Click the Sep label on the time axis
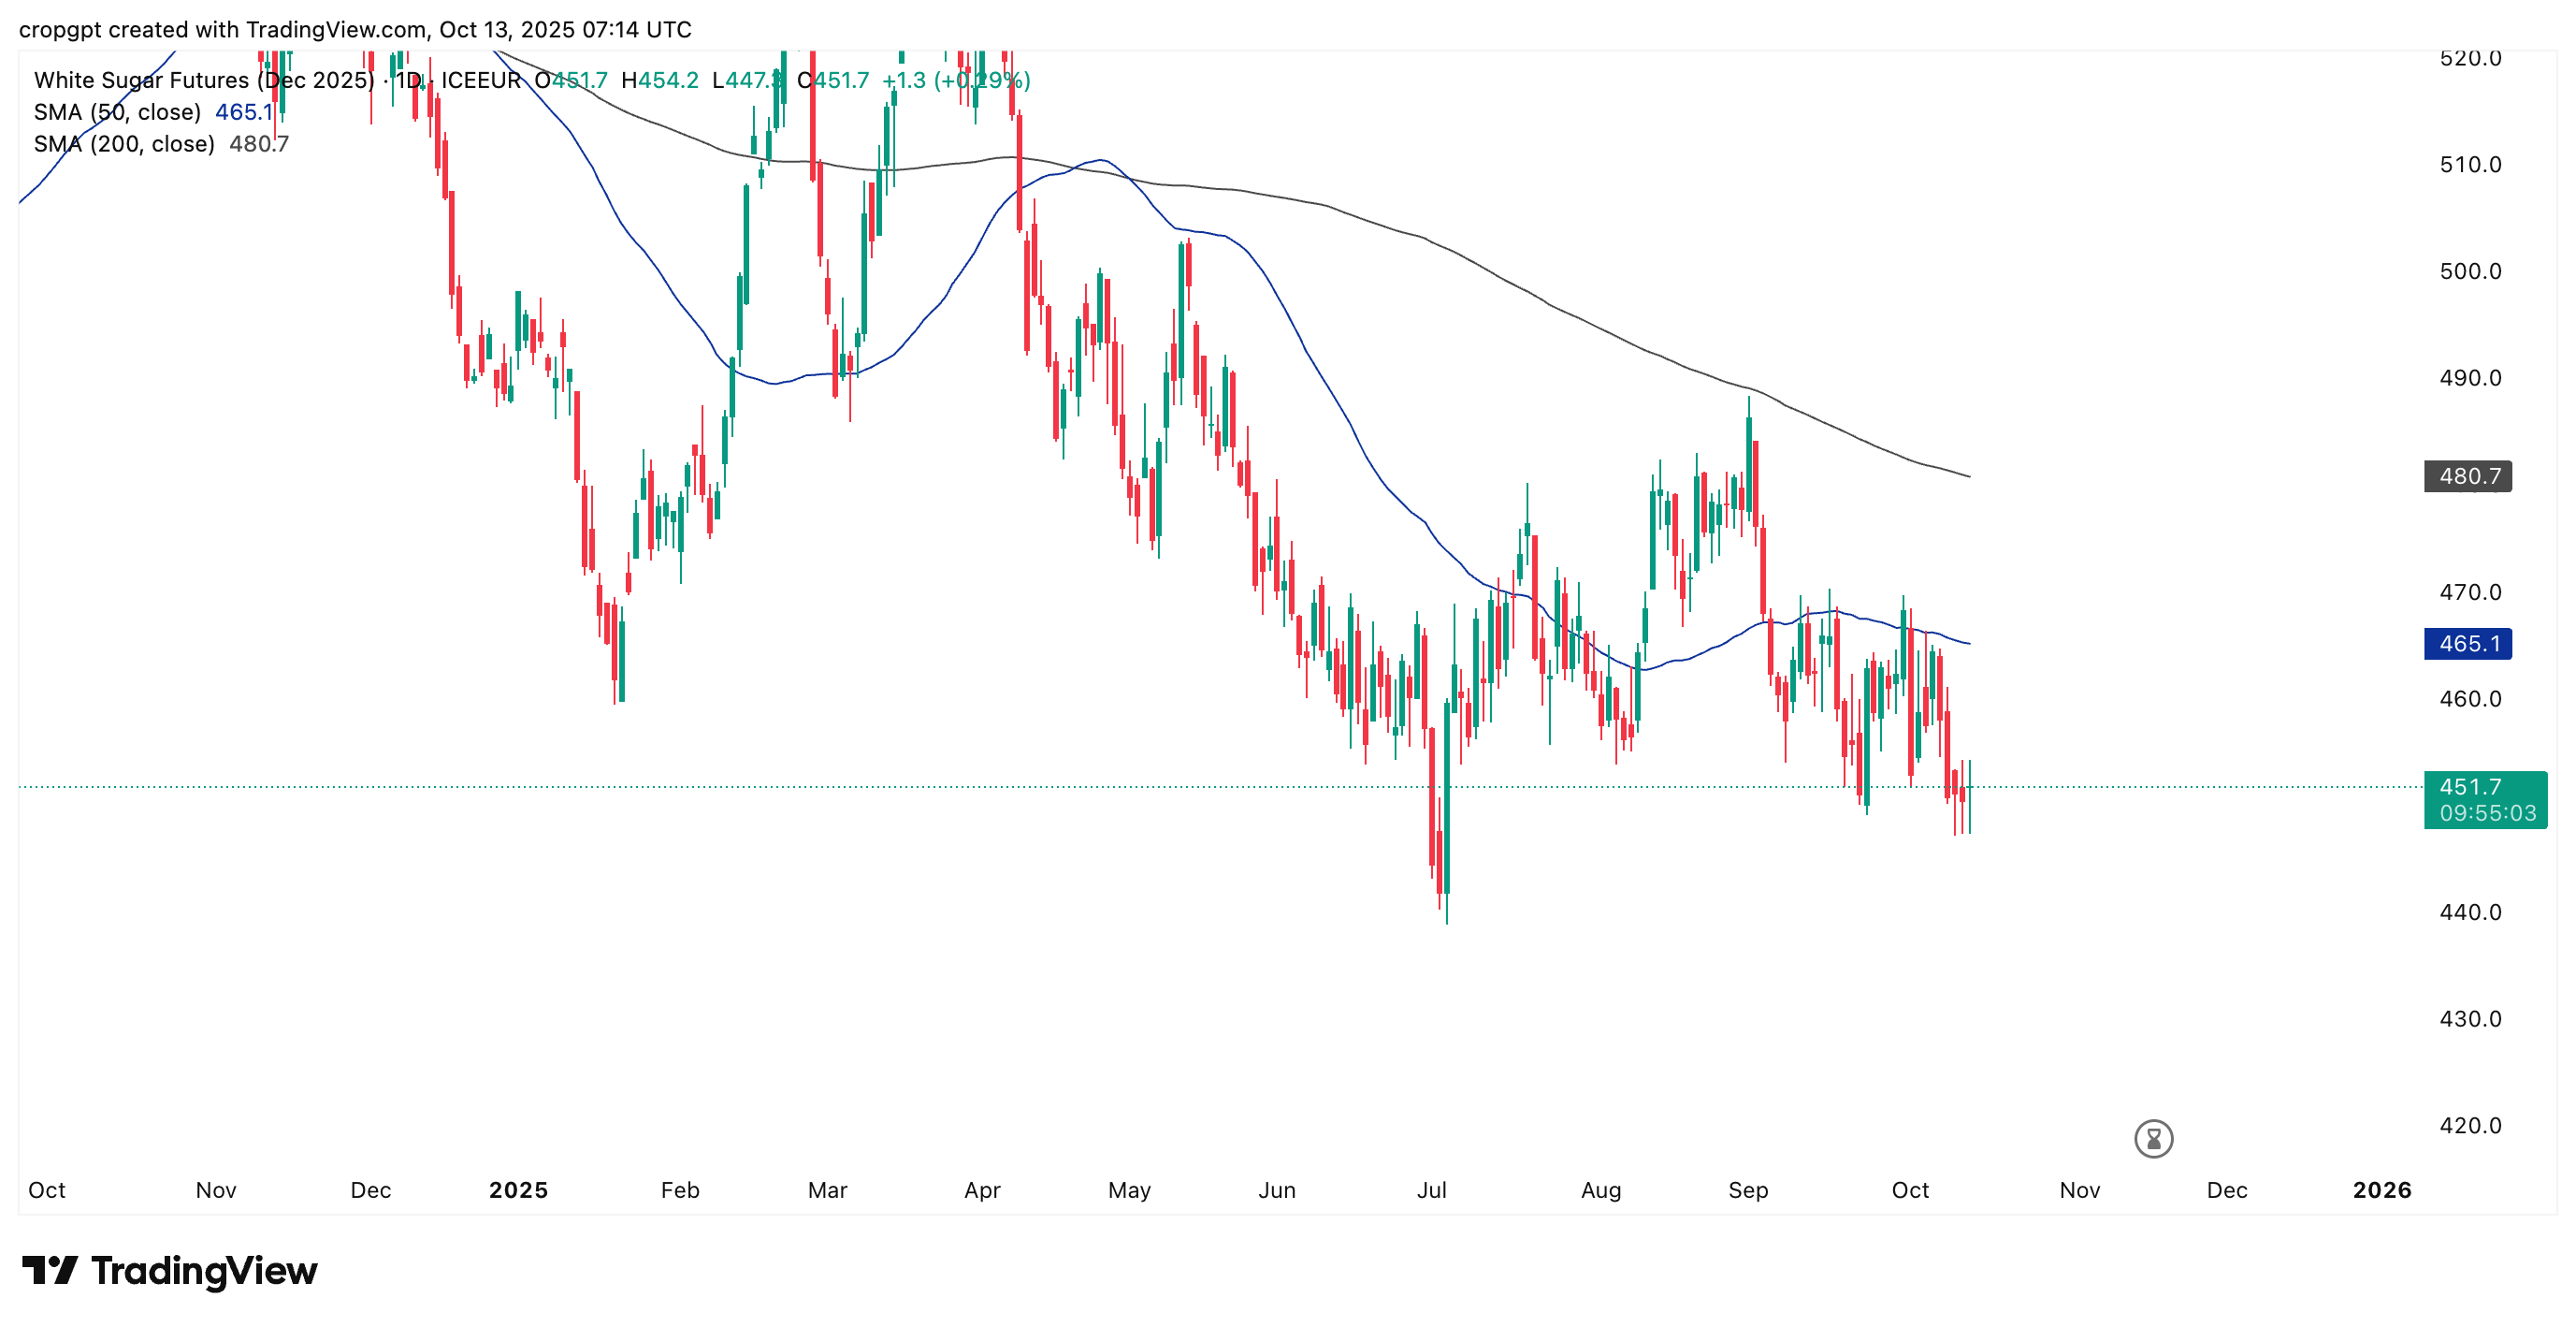2576x1327 pixels. 1748,1189
